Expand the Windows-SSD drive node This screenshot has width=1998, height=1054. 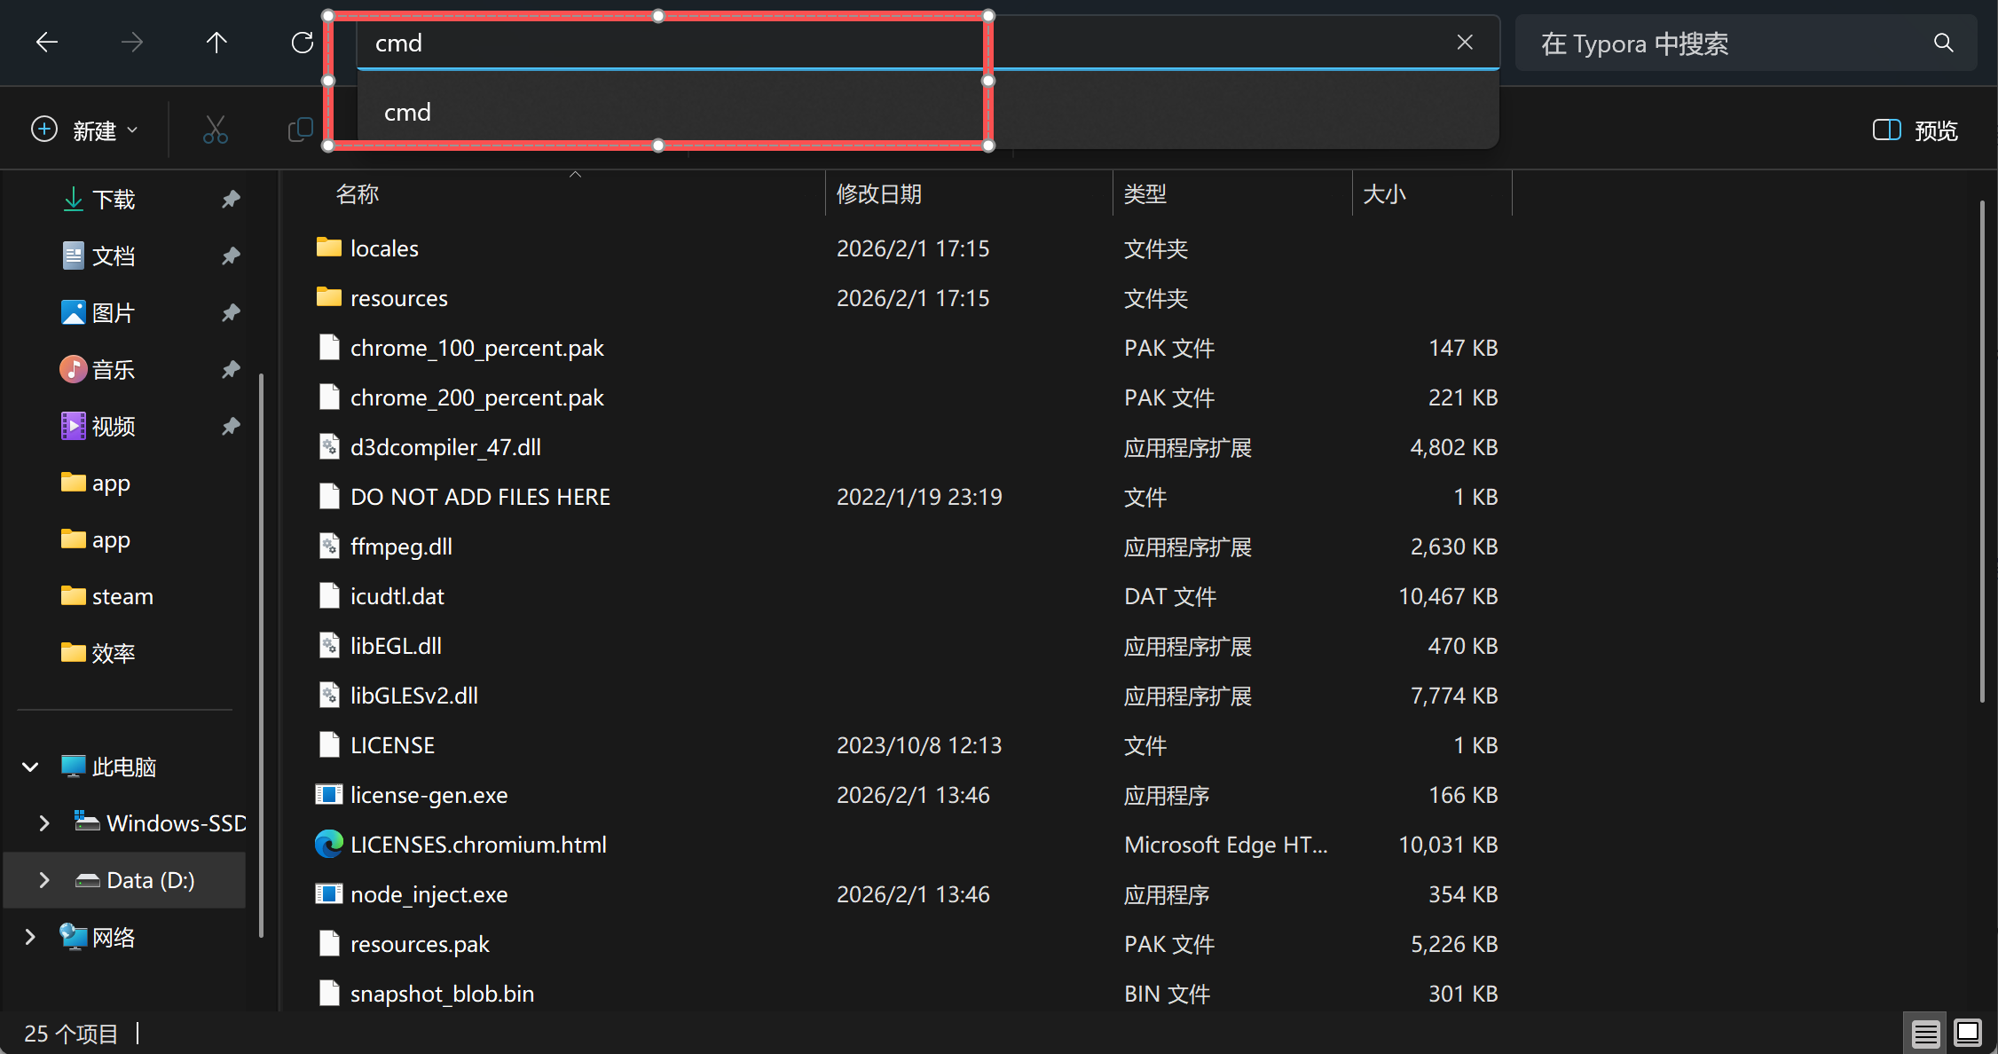pyautogui.click(x=44, y=823)
